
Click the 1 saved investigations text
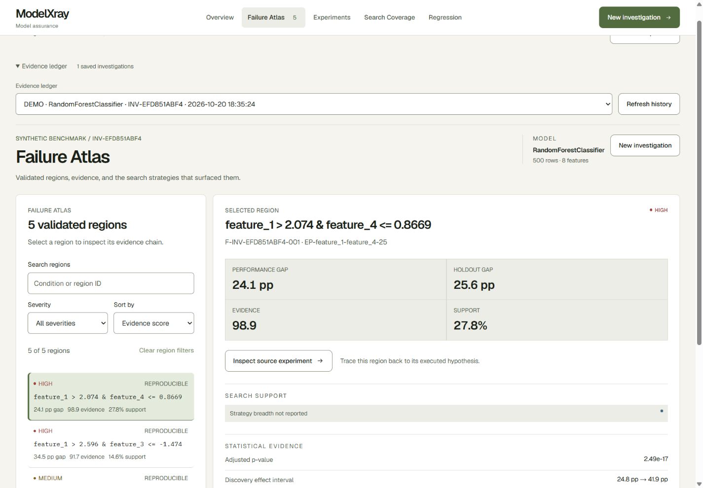105,67
